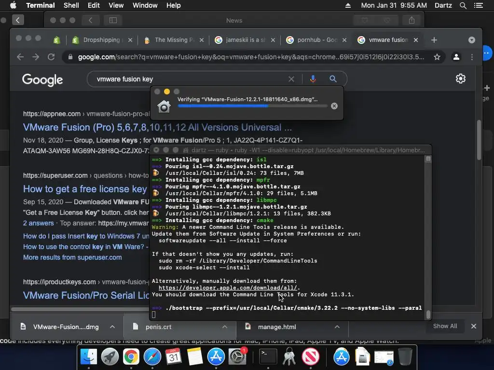Click the Terminal window scrollbar
Image resolution: width=494 pixels, height=370 pixels.
pos(428,314)
